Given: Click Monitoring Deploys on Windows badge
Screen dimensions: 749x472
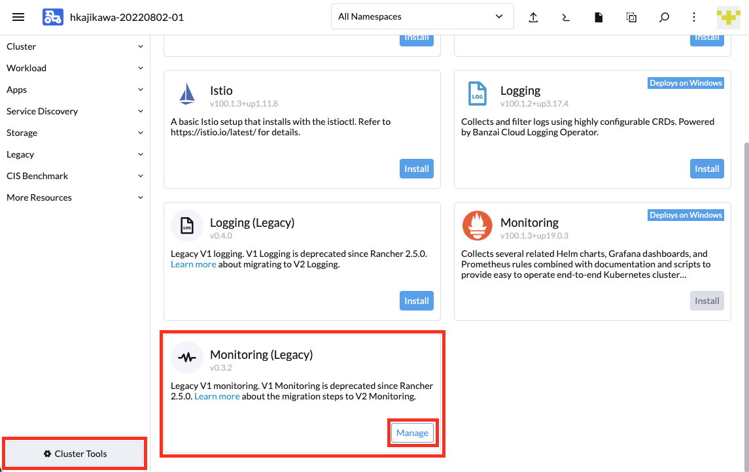Looking at the screenshot, I should click(686, 215).
